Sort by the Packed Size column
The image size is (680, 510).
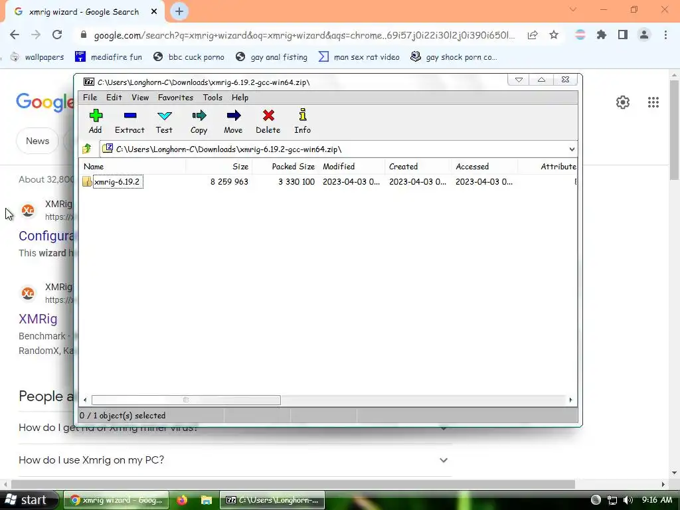pyautogui.click(x=286, y=167)
